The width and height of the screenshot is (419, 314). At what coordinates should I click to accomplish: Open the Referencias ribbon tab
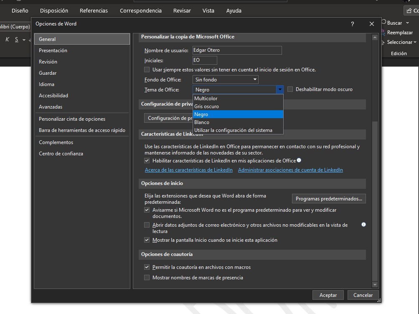94,11
